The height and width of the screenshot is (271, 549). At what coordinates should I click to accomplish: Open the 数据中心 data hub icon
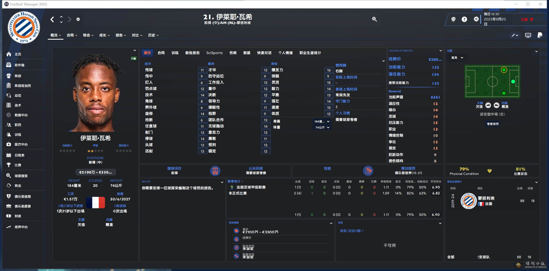9,115
